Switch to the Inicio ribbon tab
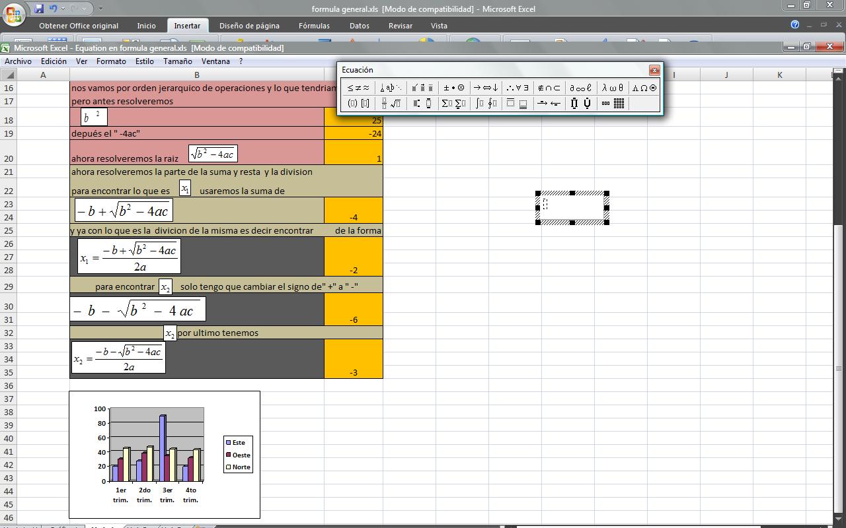The image size is (846, 528). tap(146, 26)
